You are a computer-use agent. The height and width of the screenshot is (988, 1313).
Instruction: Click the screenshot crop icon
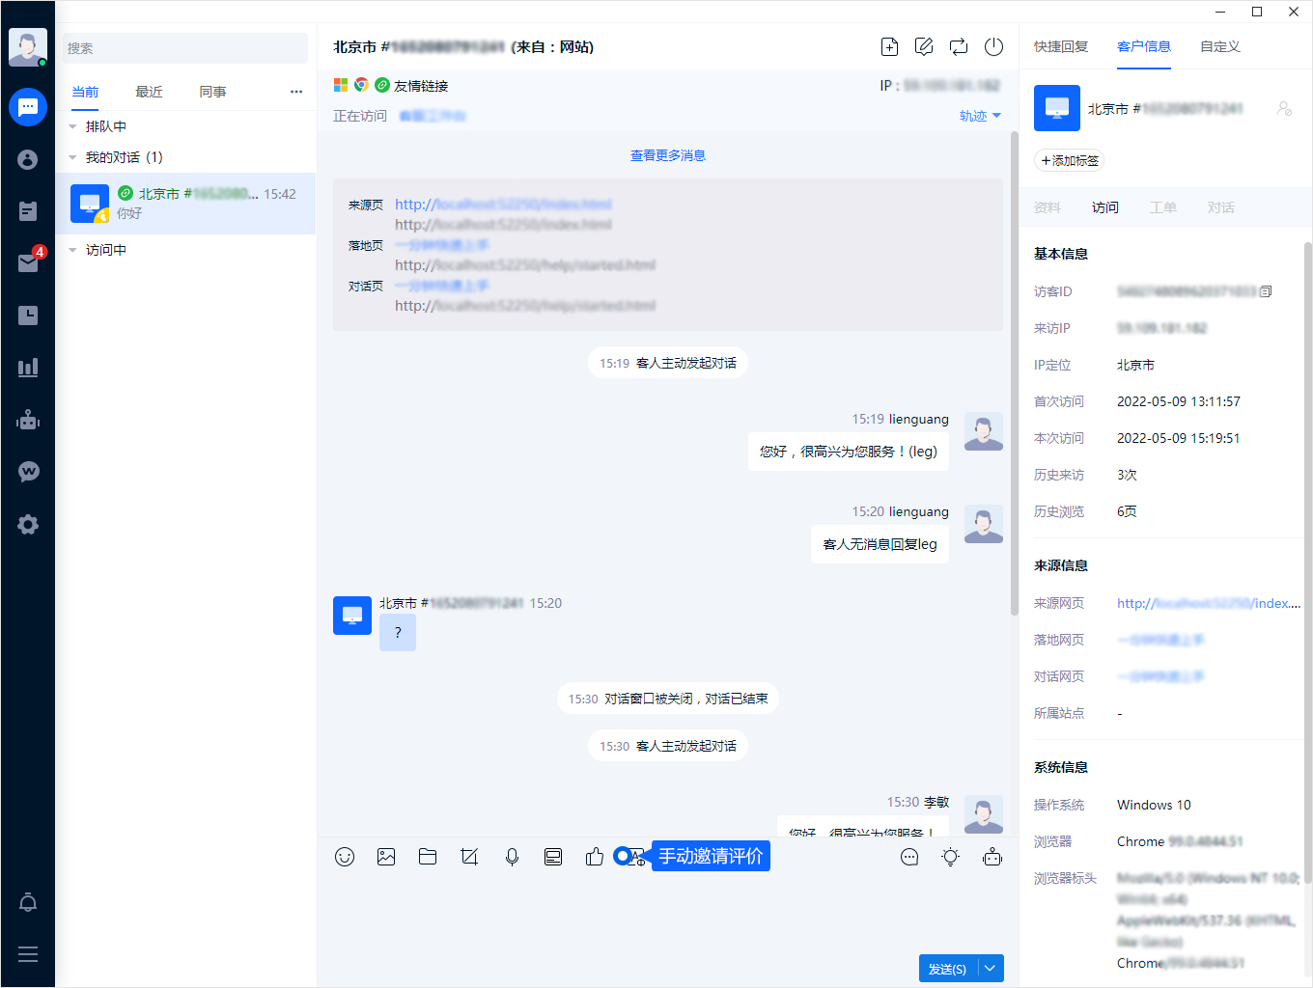point(470,857)
